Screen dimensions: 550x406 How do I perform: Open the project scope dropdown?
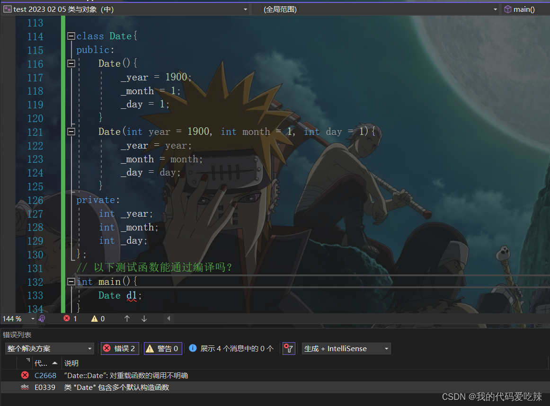click(x=246, y=9)
